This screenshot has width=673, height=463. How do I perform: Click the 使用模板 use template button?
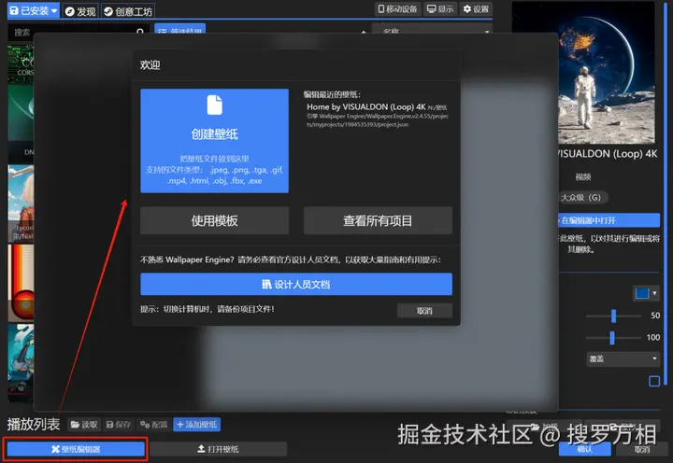tap(215, 220)
